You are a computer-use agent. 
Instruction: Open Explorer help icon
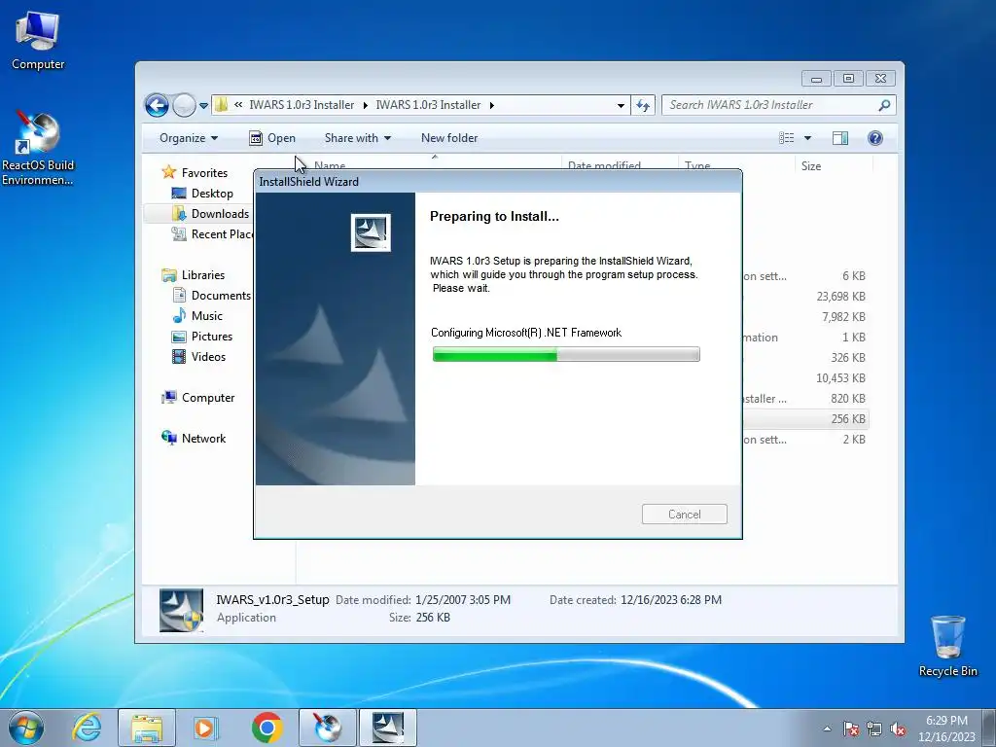point(874,138)
